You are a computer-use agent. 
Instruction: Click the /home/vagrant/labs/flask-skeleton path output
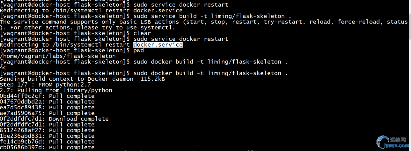pyautogui.click(x=58, y=56)
